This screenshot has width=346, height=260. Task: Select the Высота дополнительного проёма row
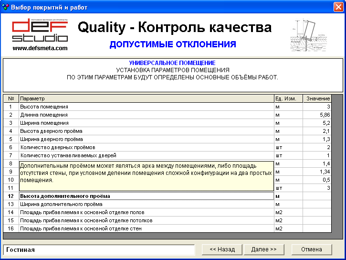tap(146, 196)
